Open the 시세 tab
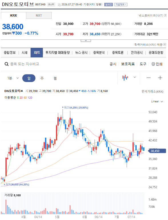This screenshot has height=220, width=168. (25, 53)
